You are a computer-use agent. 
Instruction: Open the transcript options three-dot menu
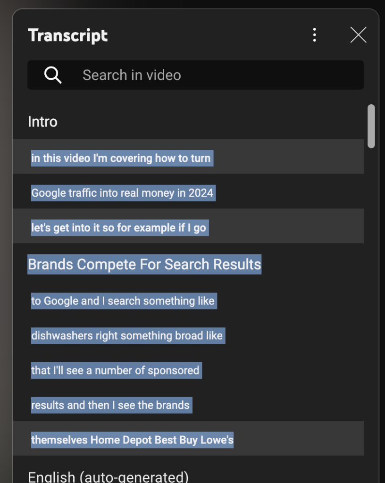point(314,35)
